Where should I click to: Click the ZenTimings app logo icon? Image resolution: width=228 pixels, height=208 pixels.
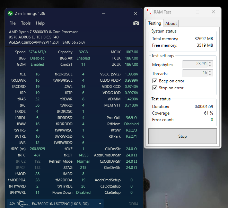(10, 13)
